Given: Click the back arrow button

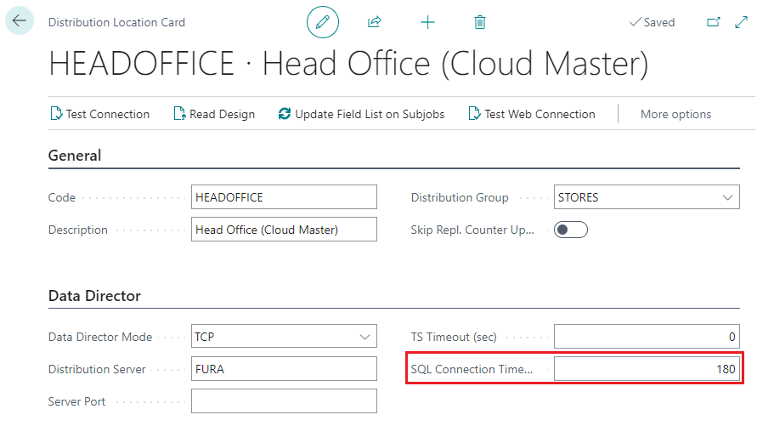Looking at the screenshot, I should pyautogui.click(x=20, y=21).
